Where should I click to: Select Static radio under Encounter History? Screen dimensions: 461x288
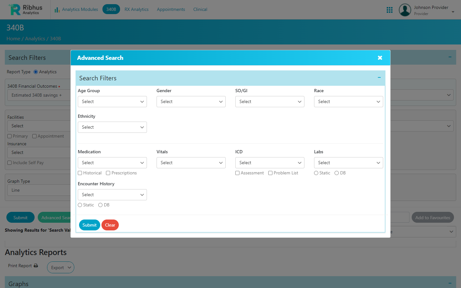point(80,205)
